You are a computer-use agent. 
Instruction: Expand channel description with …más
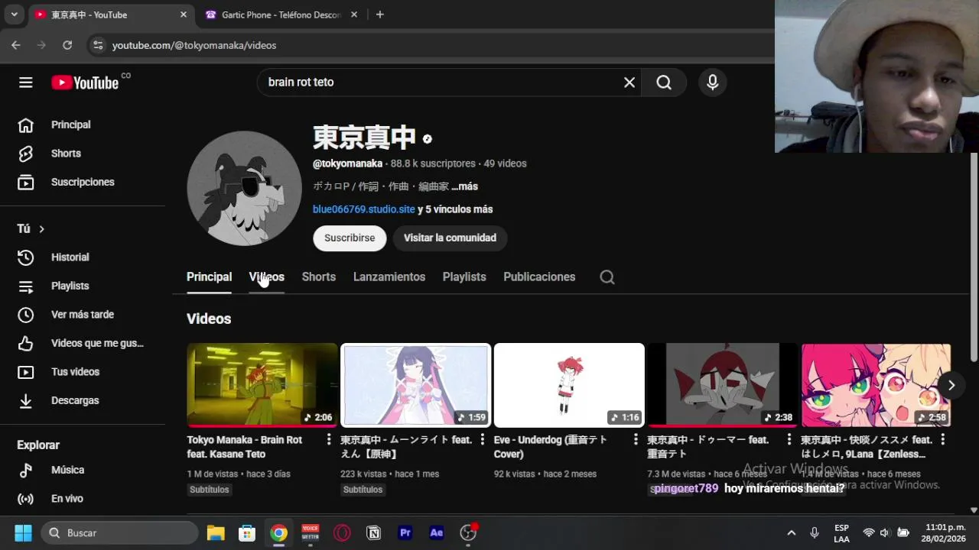(x=464, y=186)
